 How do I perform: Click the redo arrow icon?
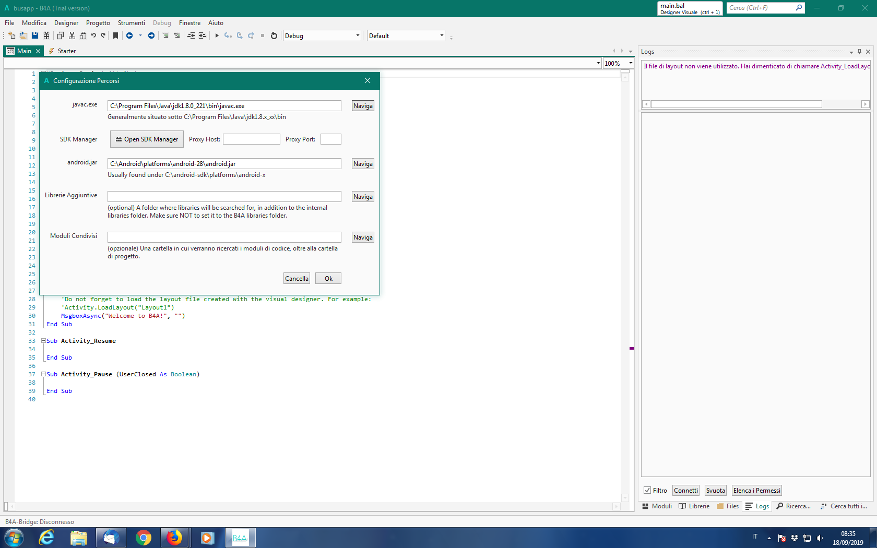click(x=103, y=35)
